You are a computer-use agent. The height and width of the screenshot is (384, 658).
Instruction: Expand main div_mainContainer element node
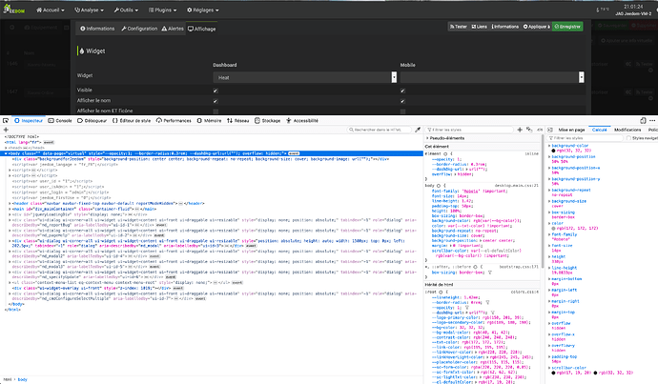(10, 209)
